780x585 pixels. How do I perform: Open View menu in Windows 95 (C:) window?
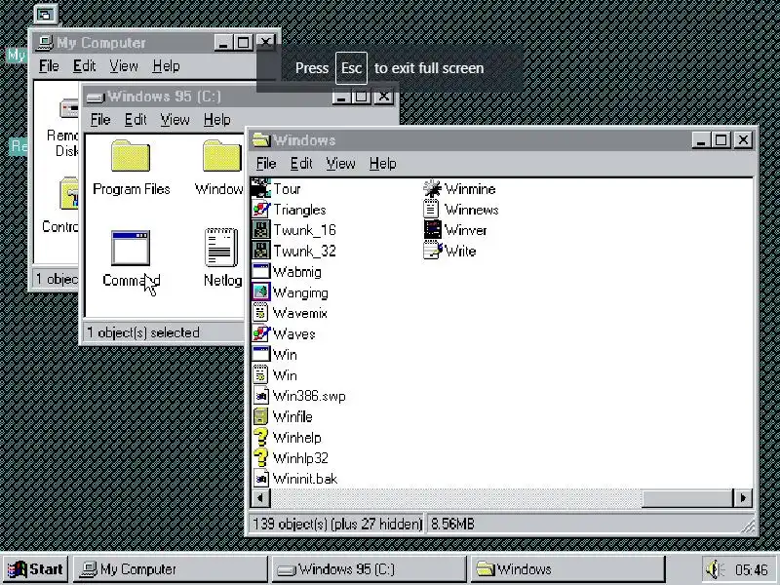click(x=175, y=119)
